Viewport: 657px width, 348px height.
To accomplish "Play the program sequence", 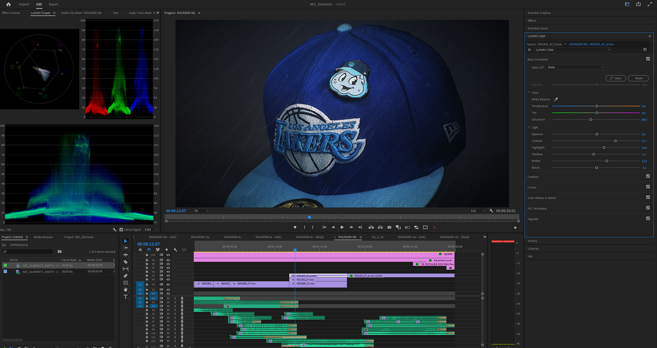I will pos(342,227).
